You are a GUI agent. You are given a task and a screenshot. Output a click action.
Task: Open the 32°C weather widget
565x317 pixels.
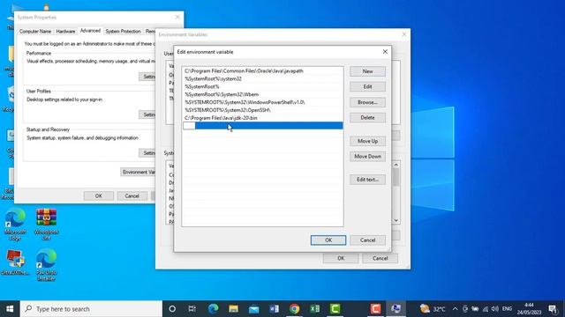pyautogui.click(x=433, y=309)
